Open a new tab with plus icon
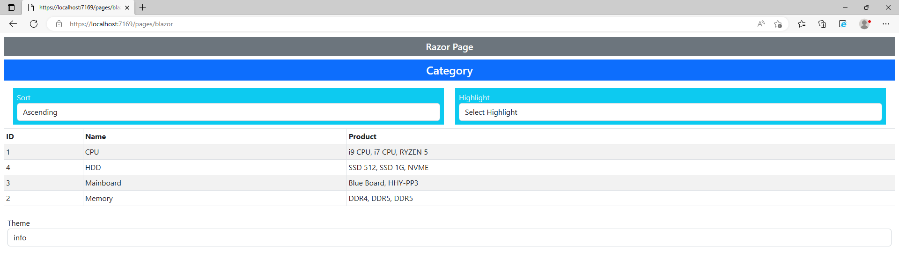This screenshot has height=260, width=899. pyautogui.click(x=143, y=7)
